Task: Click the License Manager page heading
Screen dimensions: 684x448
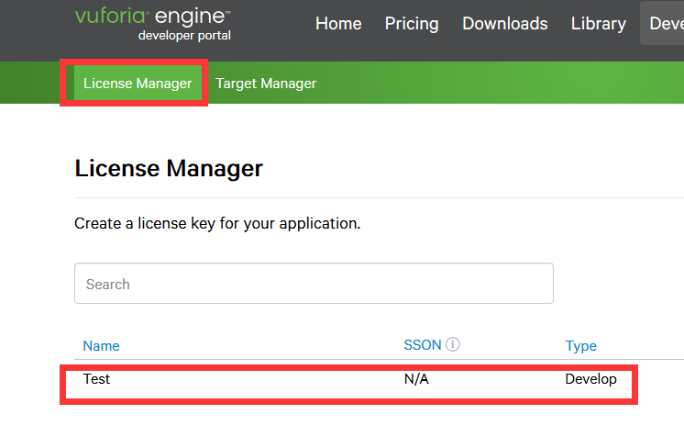Action: [x=169, y=168]
